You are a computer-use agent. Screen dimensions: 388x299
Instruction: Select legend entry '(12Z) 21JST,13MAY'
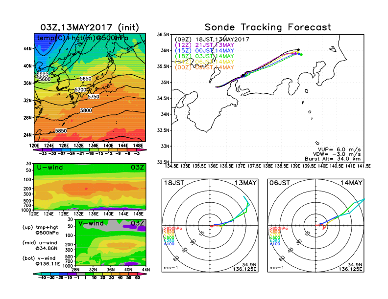(x=204, y=45)
